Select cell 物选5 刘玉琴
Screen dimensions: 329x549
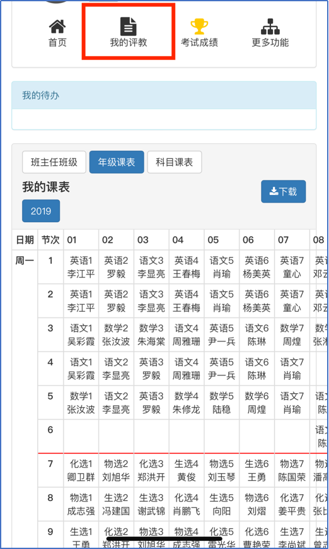click(x=222, y=470)
